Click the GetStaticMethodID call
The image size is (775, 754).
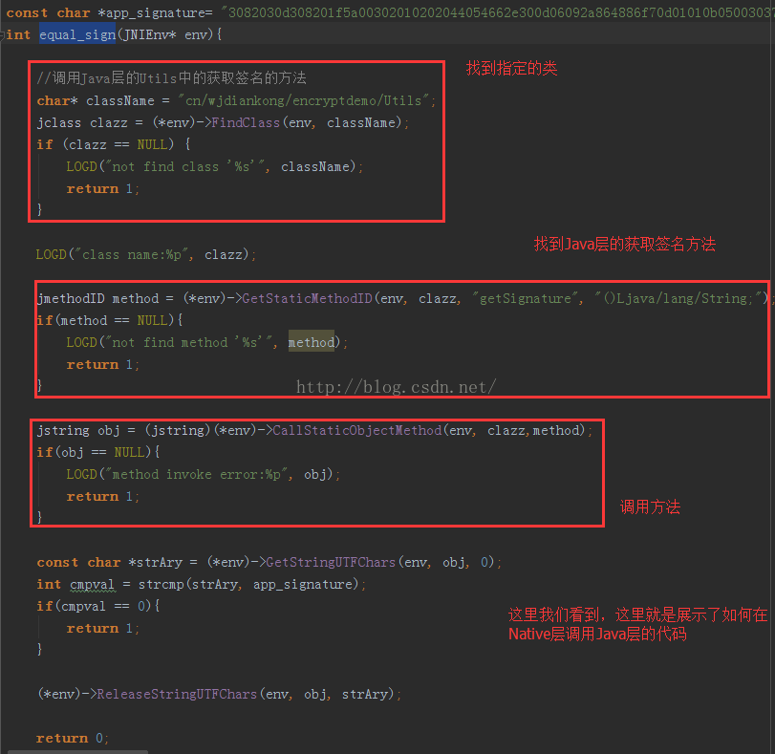click(x=307, y=298)
